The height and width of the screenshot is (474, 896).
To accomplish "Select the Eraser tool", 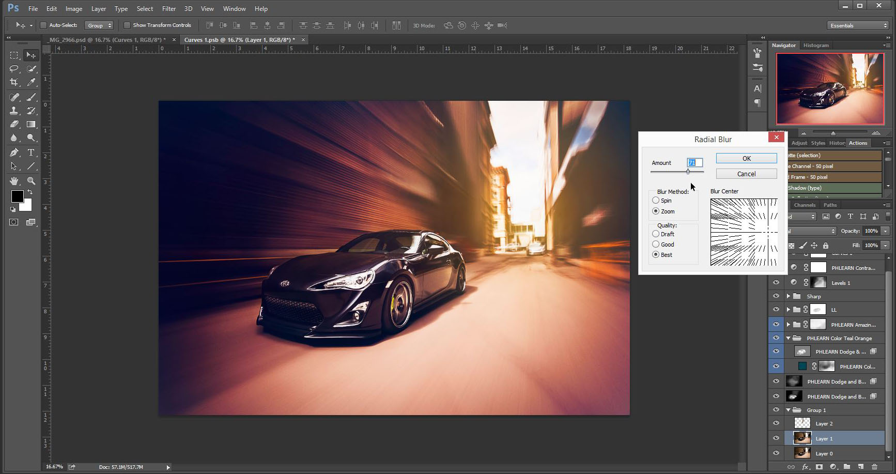I will pyautogui.click(x=14, y=124).
